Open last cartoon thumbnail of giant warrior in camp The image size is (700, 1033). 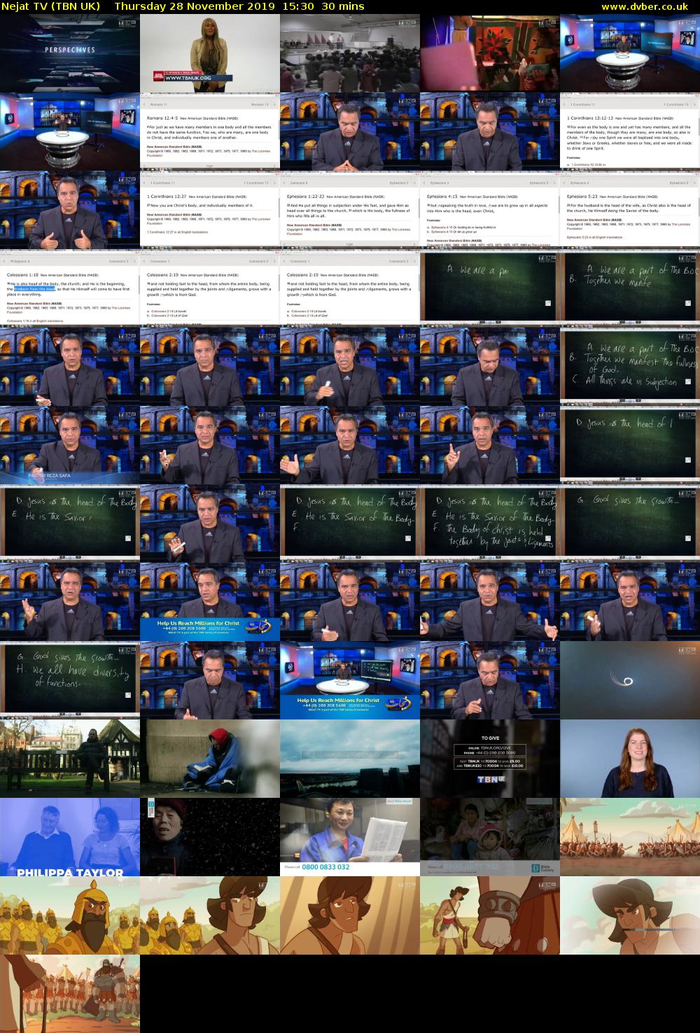(x=70, y=993)
